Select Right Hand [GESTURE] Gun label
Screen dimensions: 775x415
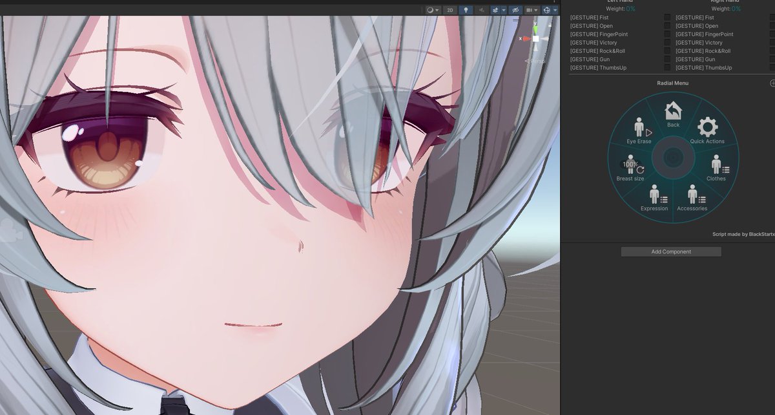696,59
